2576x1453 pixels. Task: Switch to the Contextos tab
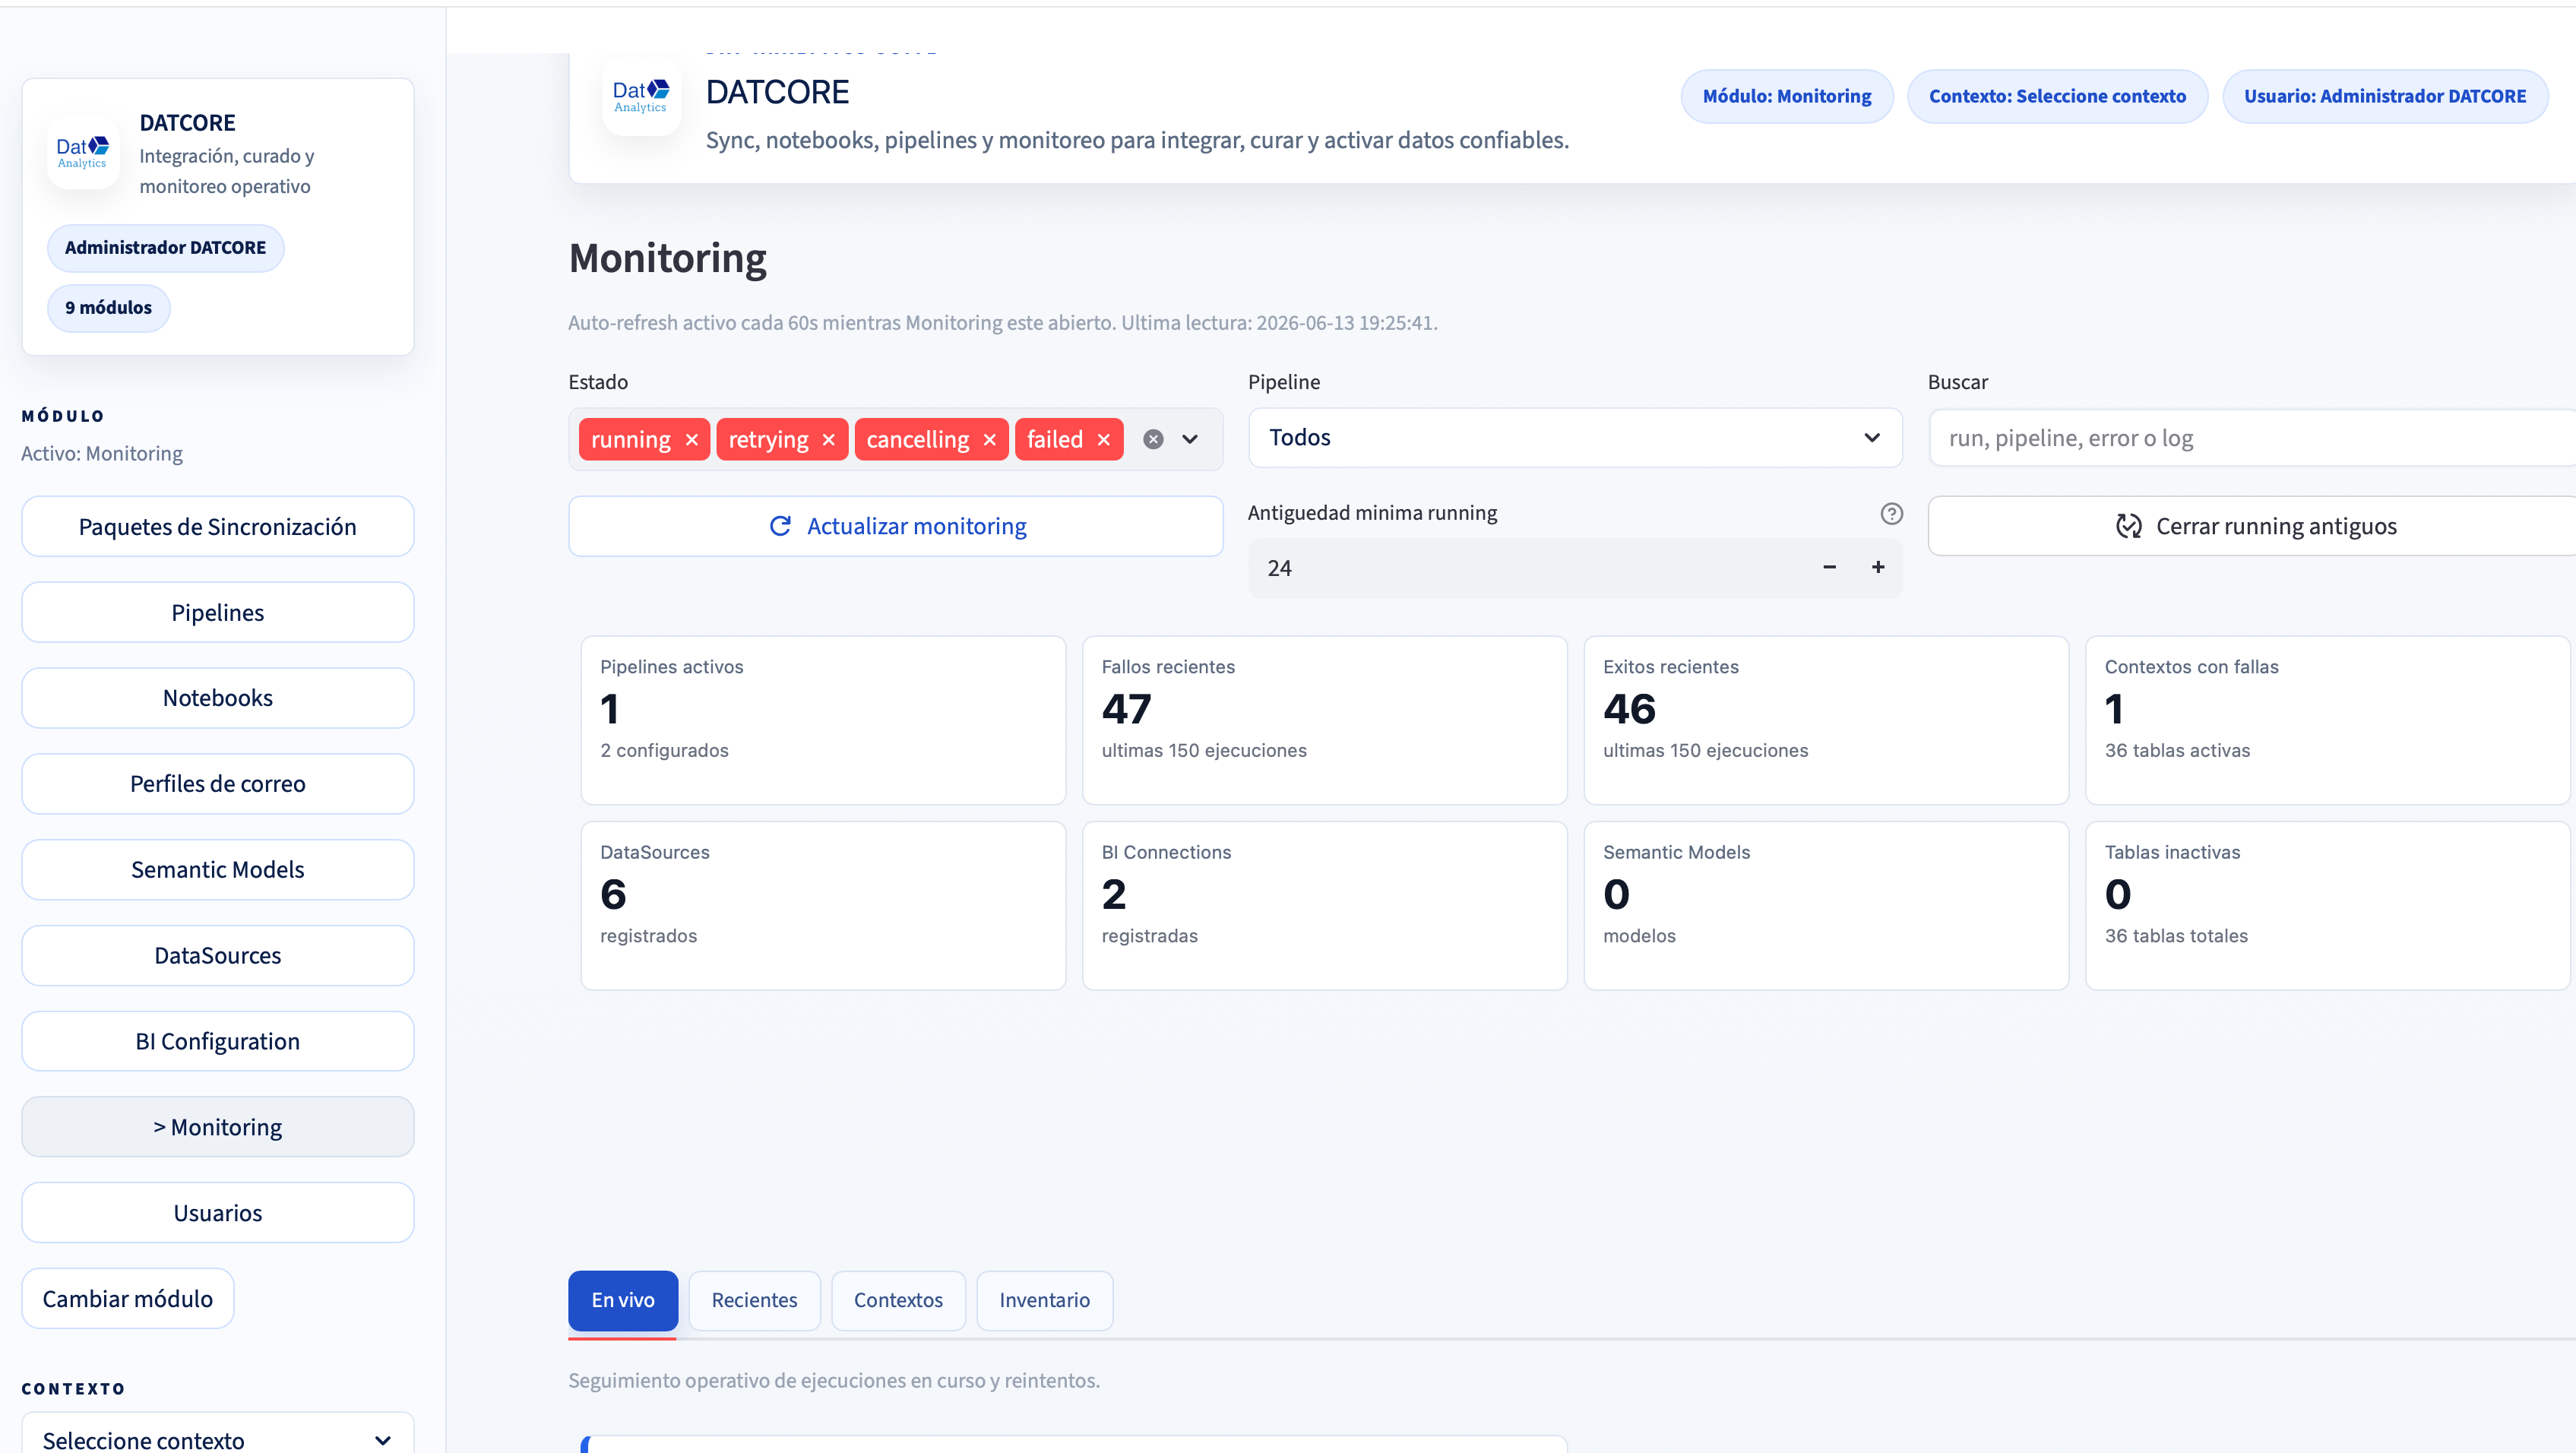point(898,1300)
